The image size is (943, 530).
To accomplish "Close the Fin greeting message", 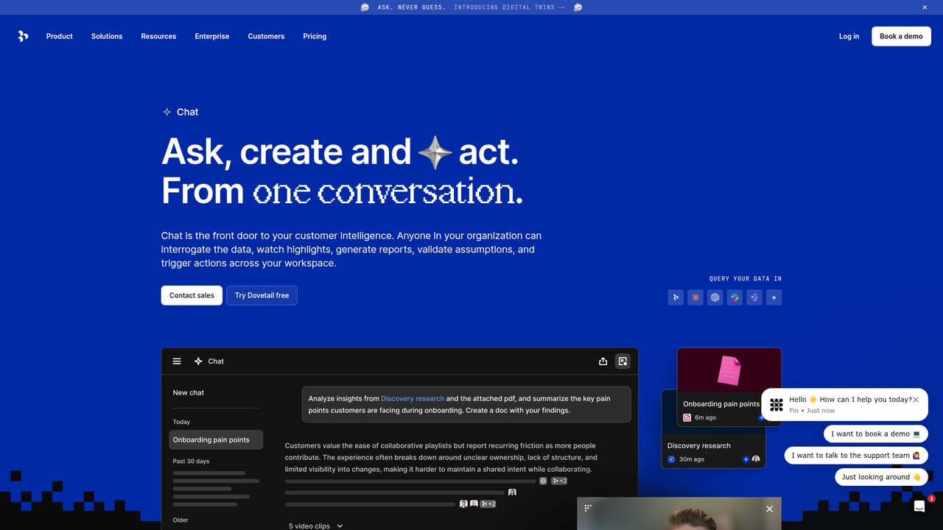I will (916, 400).
